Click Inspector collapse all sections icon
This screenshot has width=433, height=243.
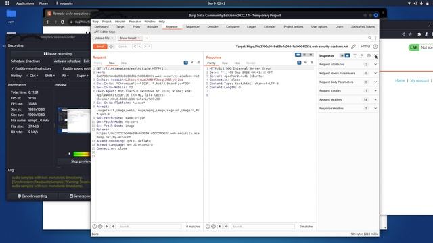[x=362, y=55]
